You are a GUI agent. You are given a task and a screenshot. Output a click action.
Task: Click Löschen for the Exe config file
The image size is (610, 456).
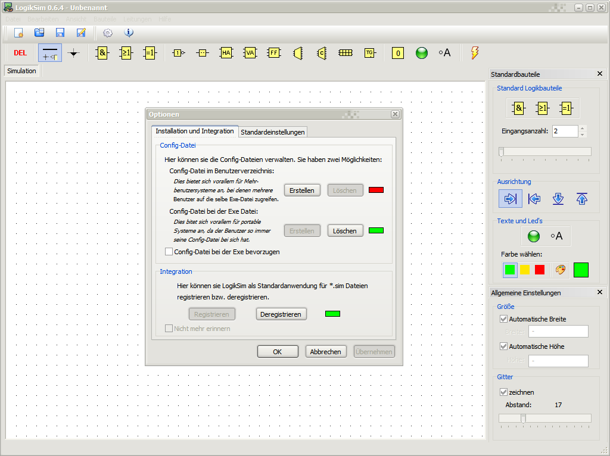(345, 231)
